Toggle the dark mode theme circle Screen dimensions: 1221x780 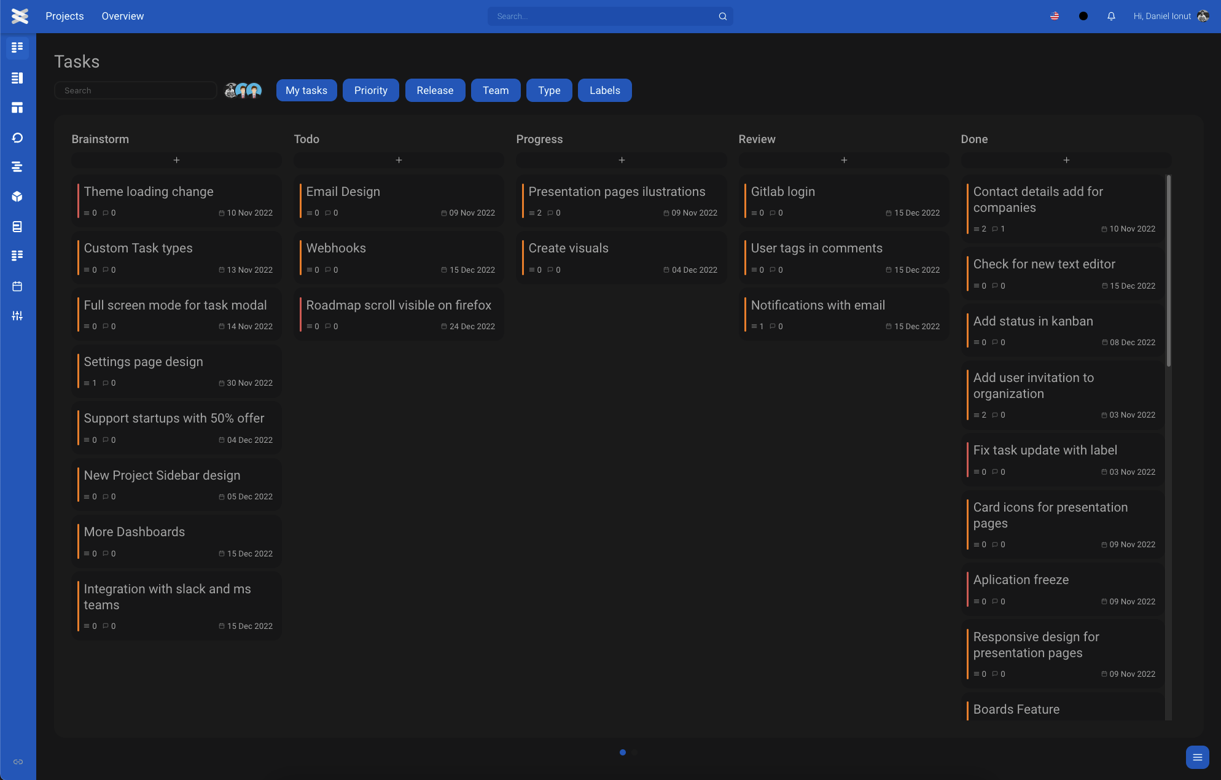tap(1083, 17)
